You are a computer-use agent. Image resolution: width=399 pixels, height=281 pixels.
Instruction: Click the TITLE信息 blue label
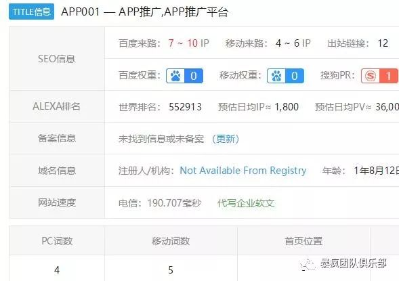click(x=32, y=12)
